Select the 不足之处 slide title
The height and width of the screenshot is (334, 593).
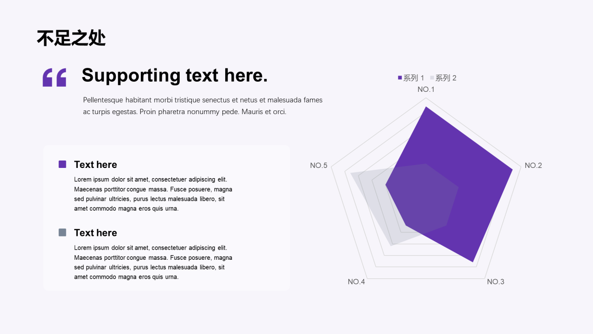[71, 38]
